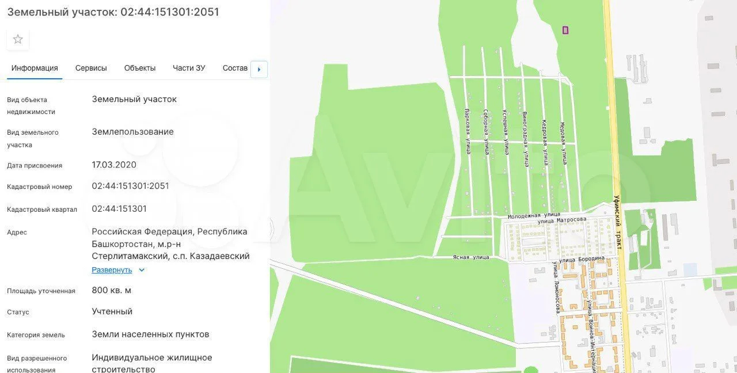The width and height of the screenshot is (737, 373).
Task: Click the Уфимский тракт road label
Action: (617, 222)
